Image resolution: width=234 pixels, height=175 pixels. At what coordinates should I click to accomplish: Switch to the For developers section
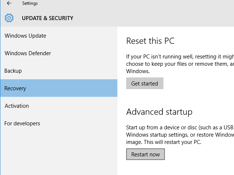point(22,123)
